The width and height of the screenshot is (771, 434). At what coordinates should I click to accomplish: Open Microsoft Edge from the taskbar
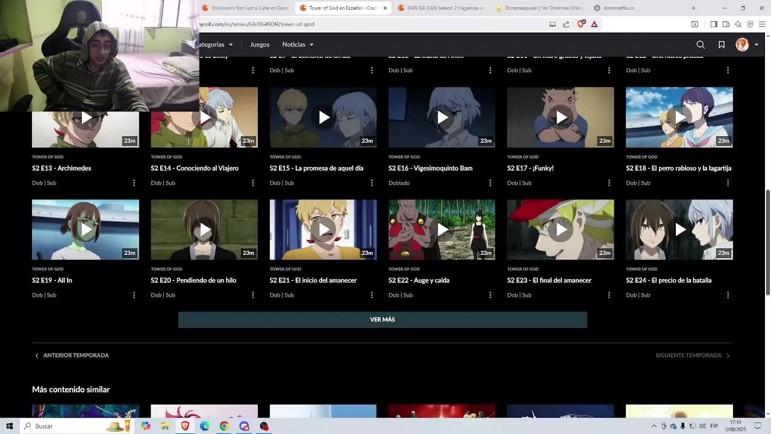coord(205,426)
